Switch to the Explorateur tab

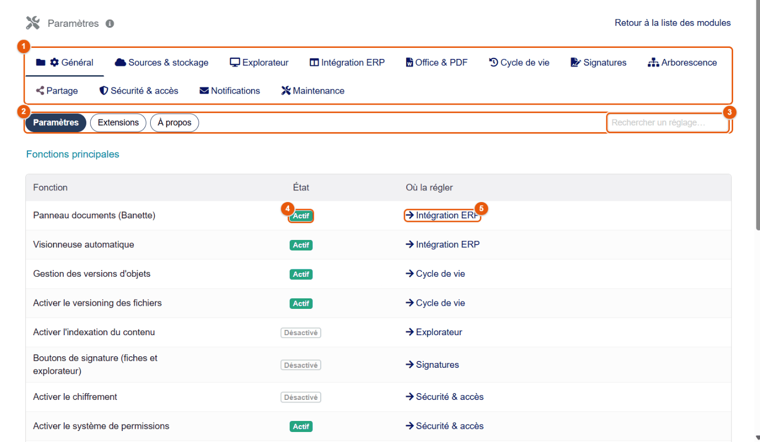pos(259,63)
